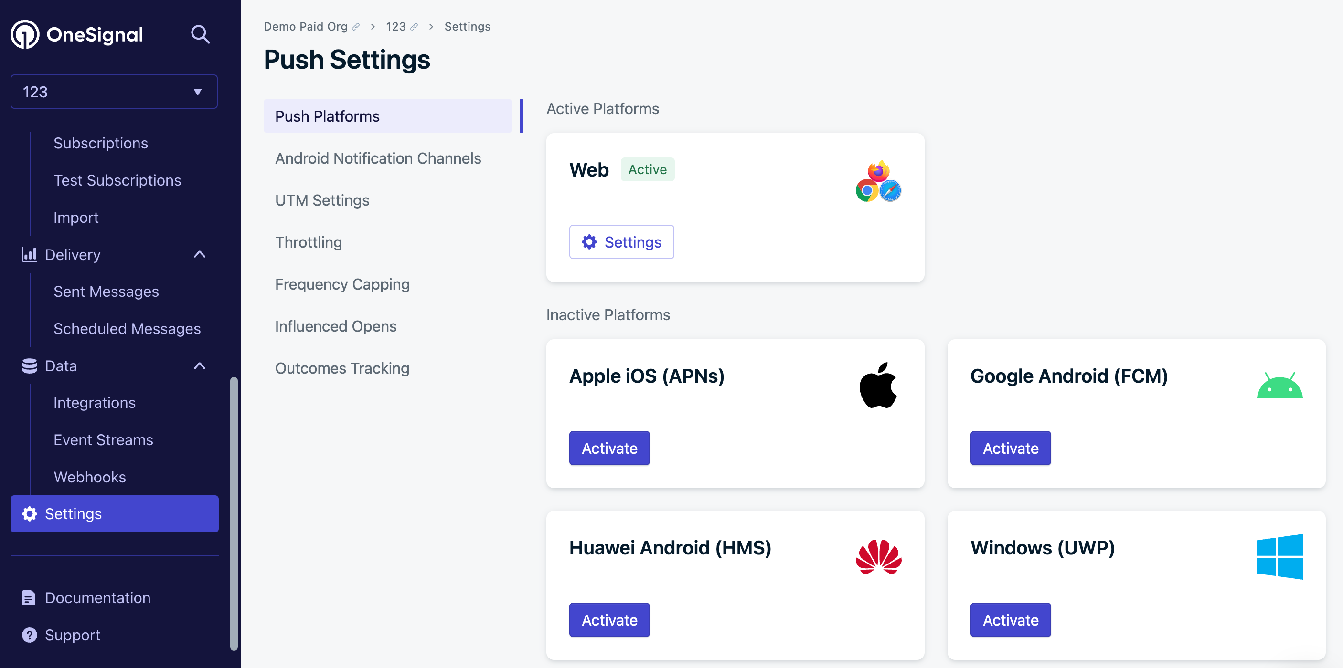Click the Android robot icon
Image resolution: width=1343 pixels, height=668 pixels.
tap(1279, 385)
